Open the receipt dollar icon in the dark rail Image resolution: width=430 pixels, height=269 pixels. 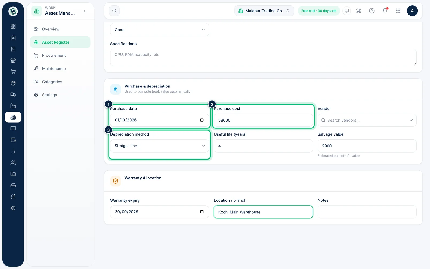pyautogui.click(x=13, y=49)
